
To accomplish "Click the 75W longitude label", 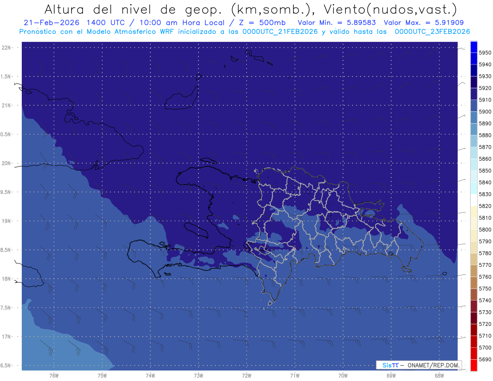I will [x=102, y=376].
